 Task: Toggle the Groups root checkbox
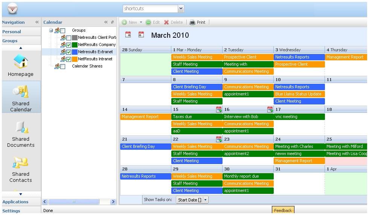pos(63,31)
